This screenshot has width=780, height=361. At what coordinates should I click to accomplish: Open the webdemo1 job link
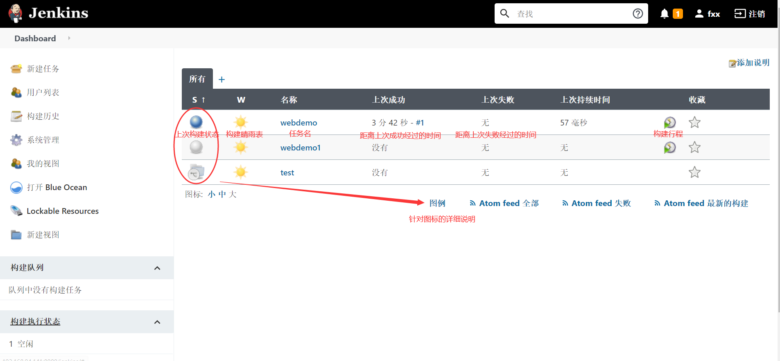pos(301,148)
